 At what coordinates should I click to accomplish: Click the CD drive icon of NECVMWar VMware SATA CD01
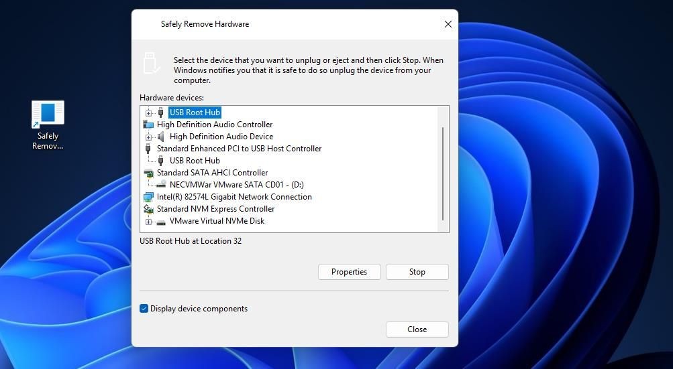(x=161, y=184)
